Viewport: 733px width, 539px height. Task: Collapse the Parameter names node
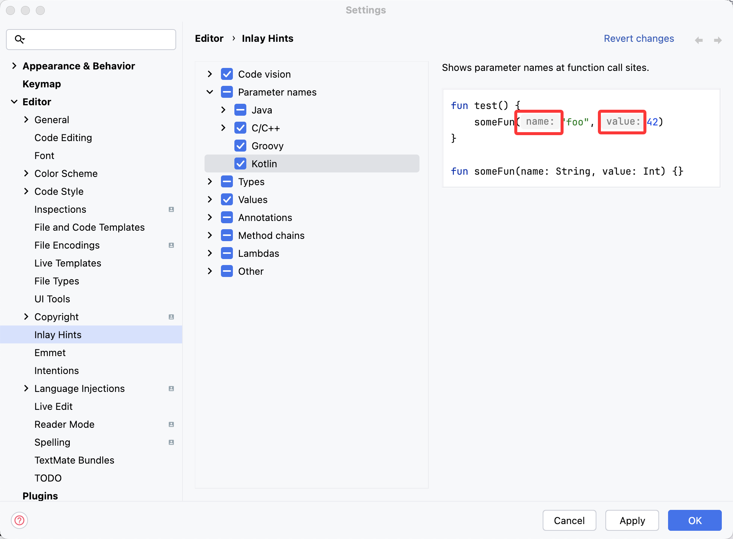[210, 92]
